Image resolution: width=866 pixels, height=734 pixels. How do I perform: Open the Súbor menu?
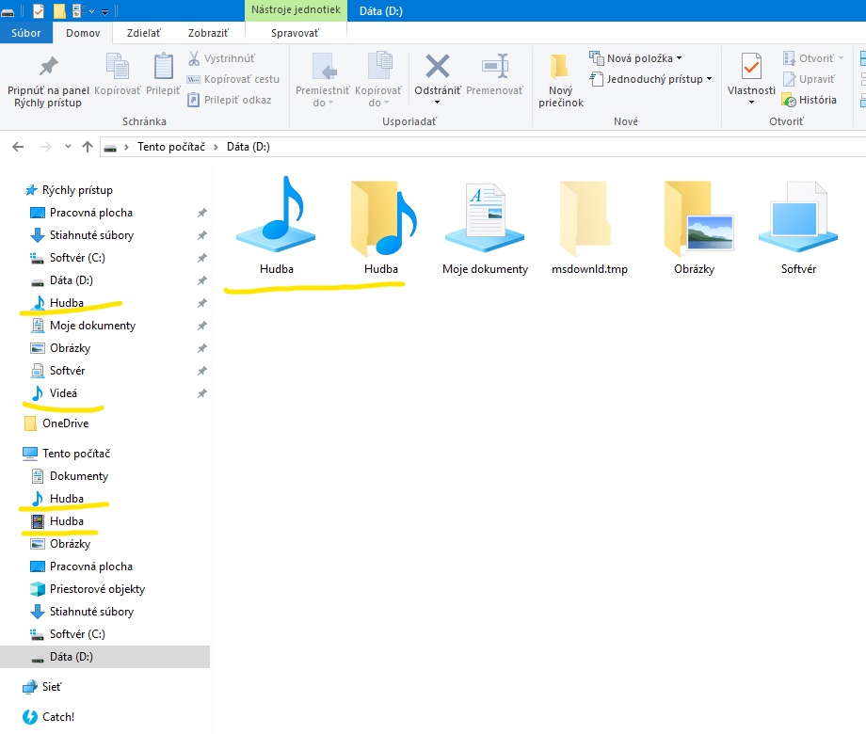(x=26, y=33)
